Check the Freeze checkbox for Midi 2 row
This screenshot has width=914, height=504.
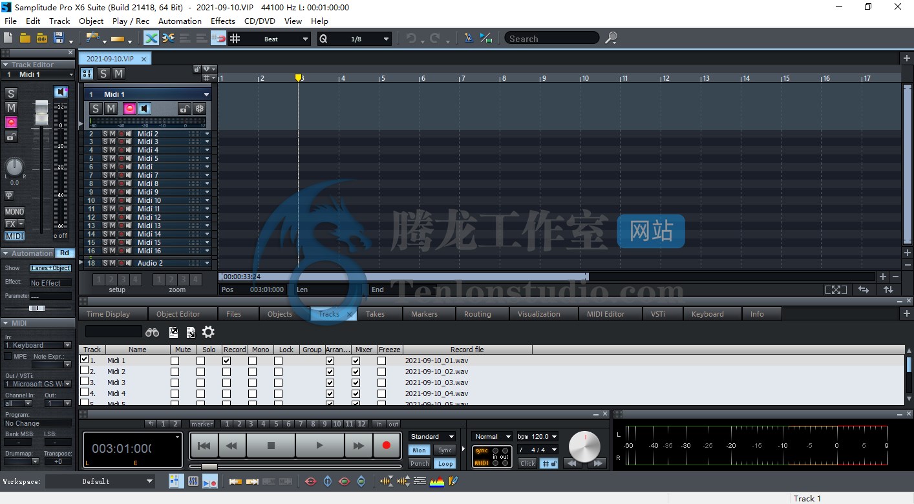coord(381,372)
